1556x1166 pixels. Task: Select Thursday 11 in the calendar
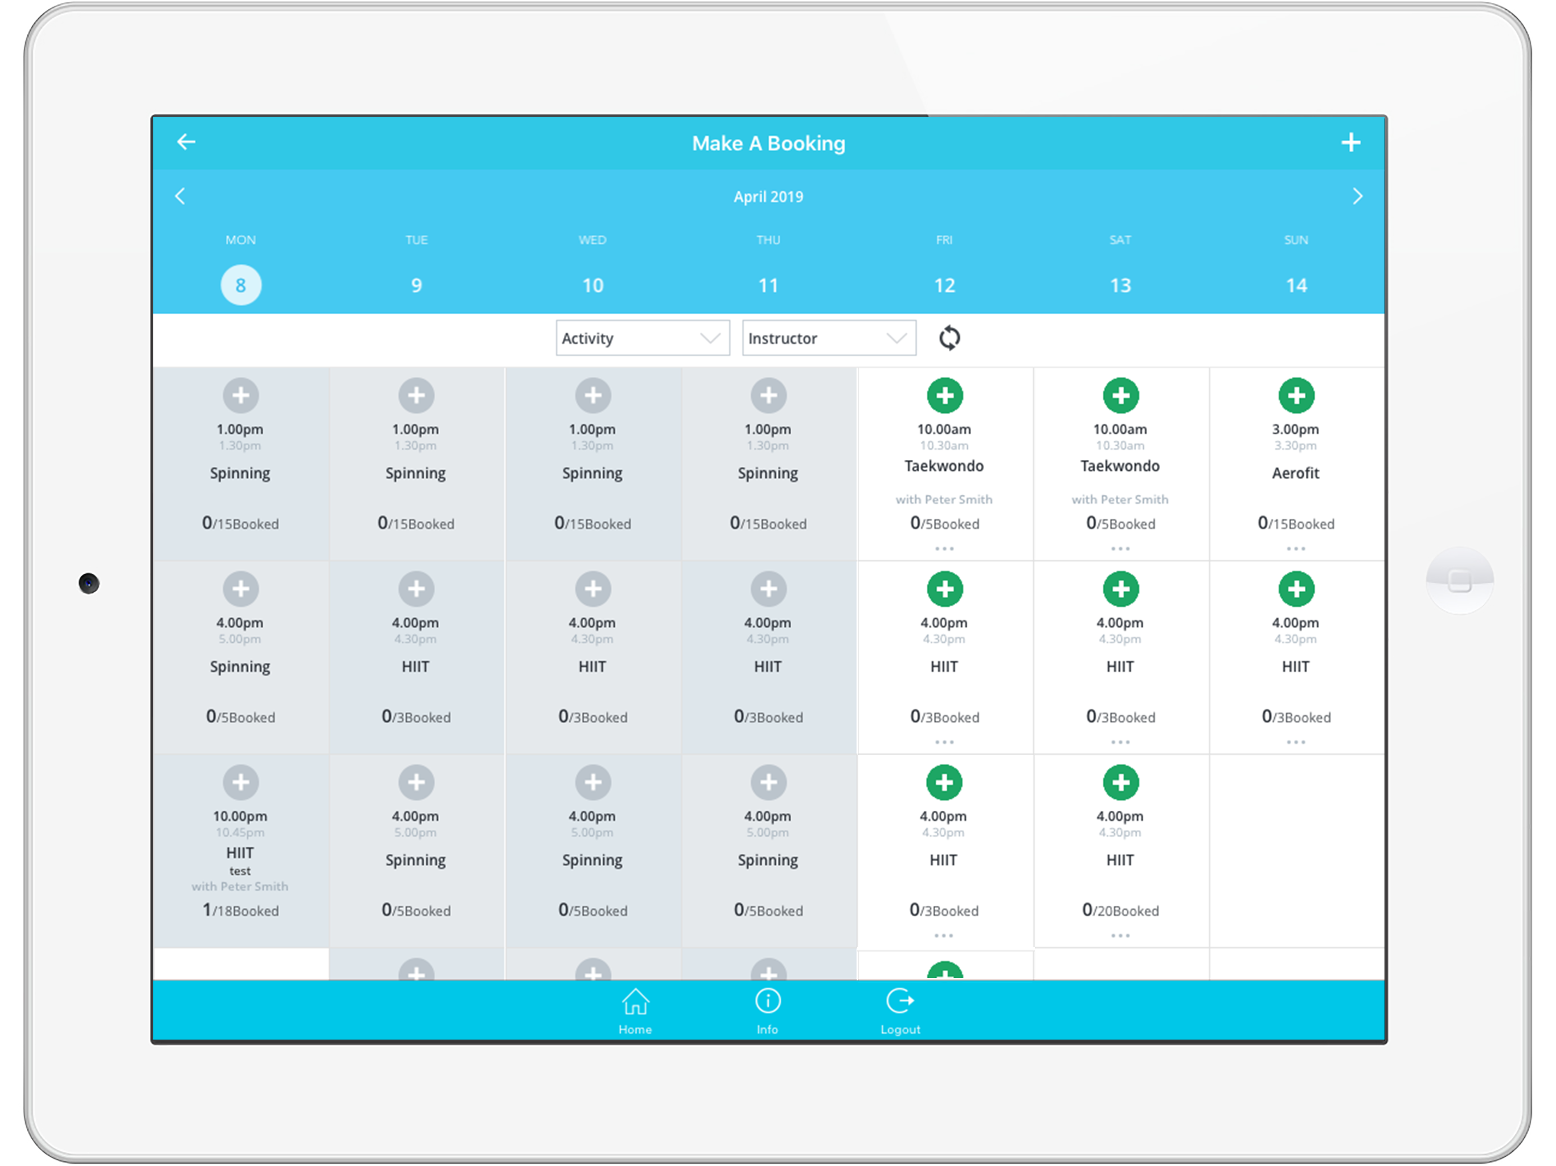tap(768, 285)
